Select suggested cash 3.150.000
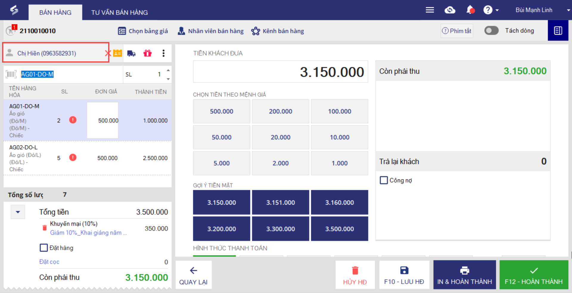 tap(222, 203)
